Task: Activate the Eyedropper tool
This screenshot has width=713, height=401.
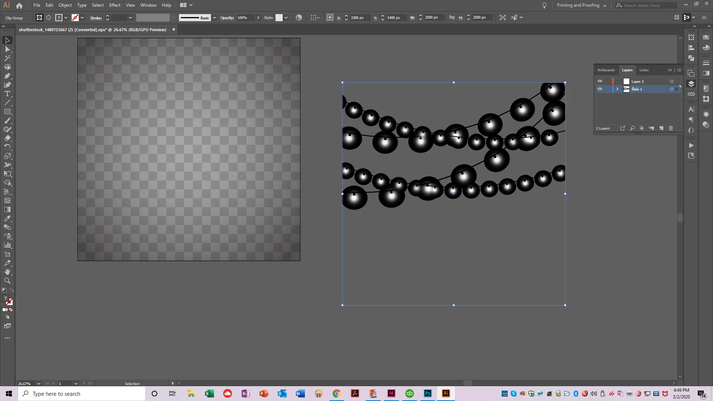Action: pyautogui.click(x=7, y=219)
